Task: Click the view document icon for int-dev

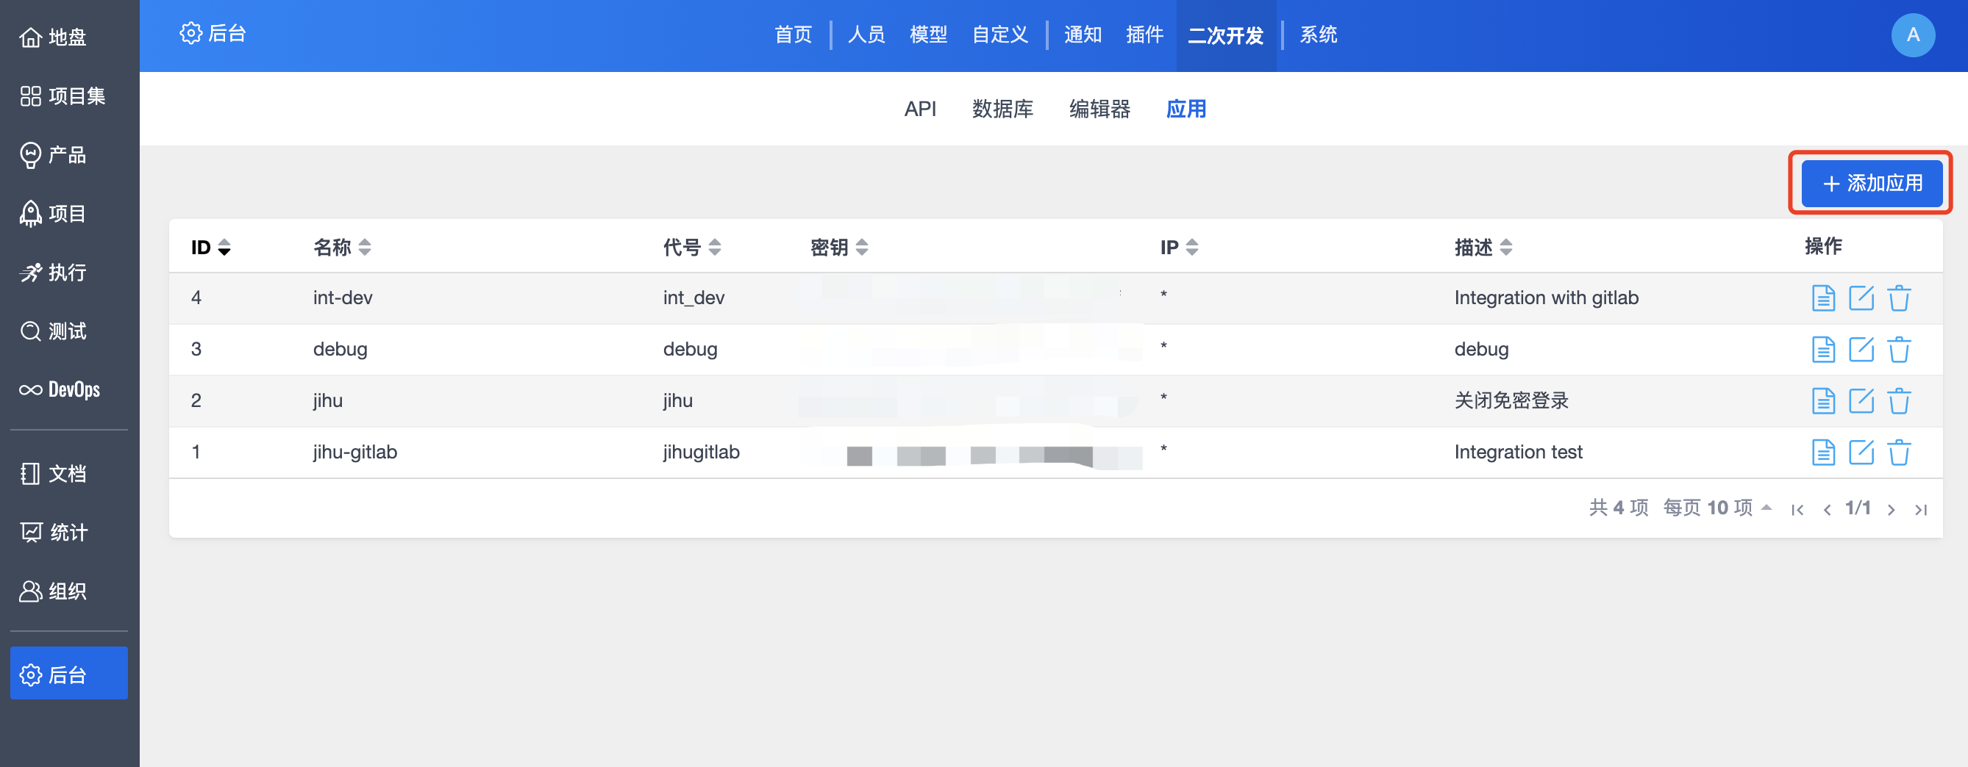Action: 1823,298
